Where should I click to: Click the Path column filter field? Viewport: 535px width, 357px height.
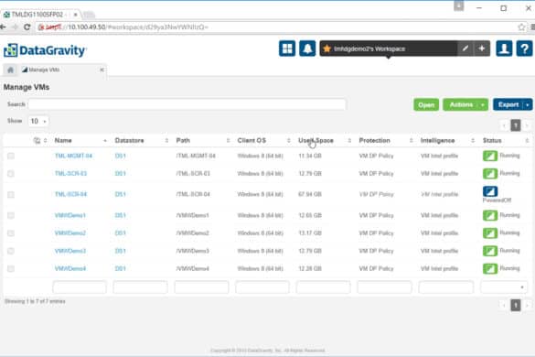pos(201,287)
